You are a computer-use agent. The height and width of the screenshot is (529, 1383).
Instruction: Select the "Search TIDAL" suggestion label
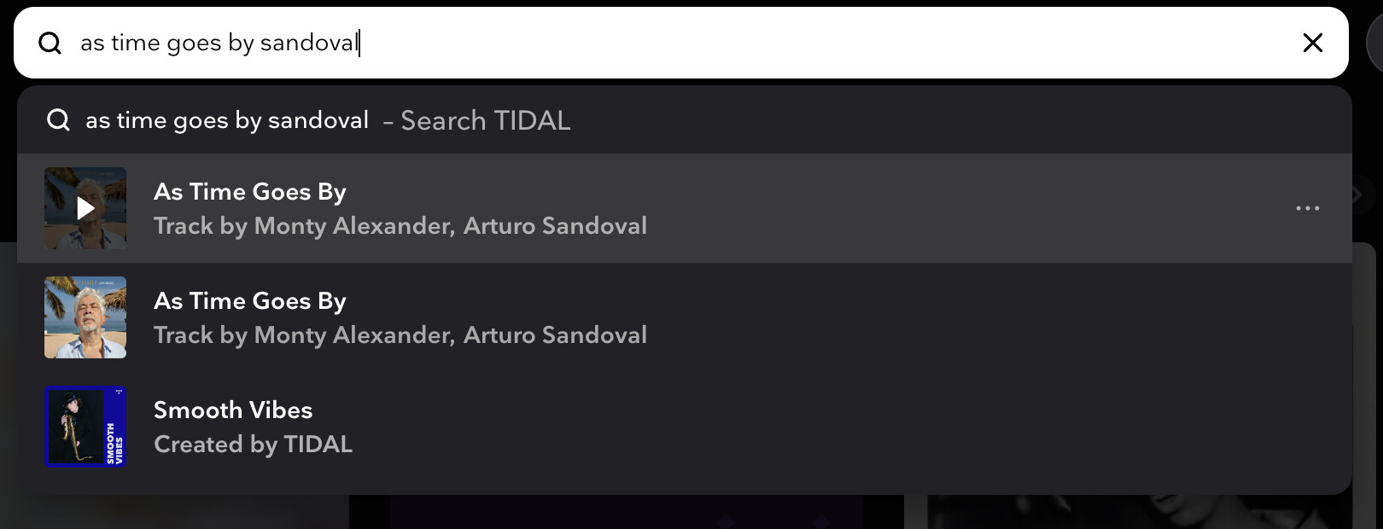pyautogui.click(x=485, y=121)
